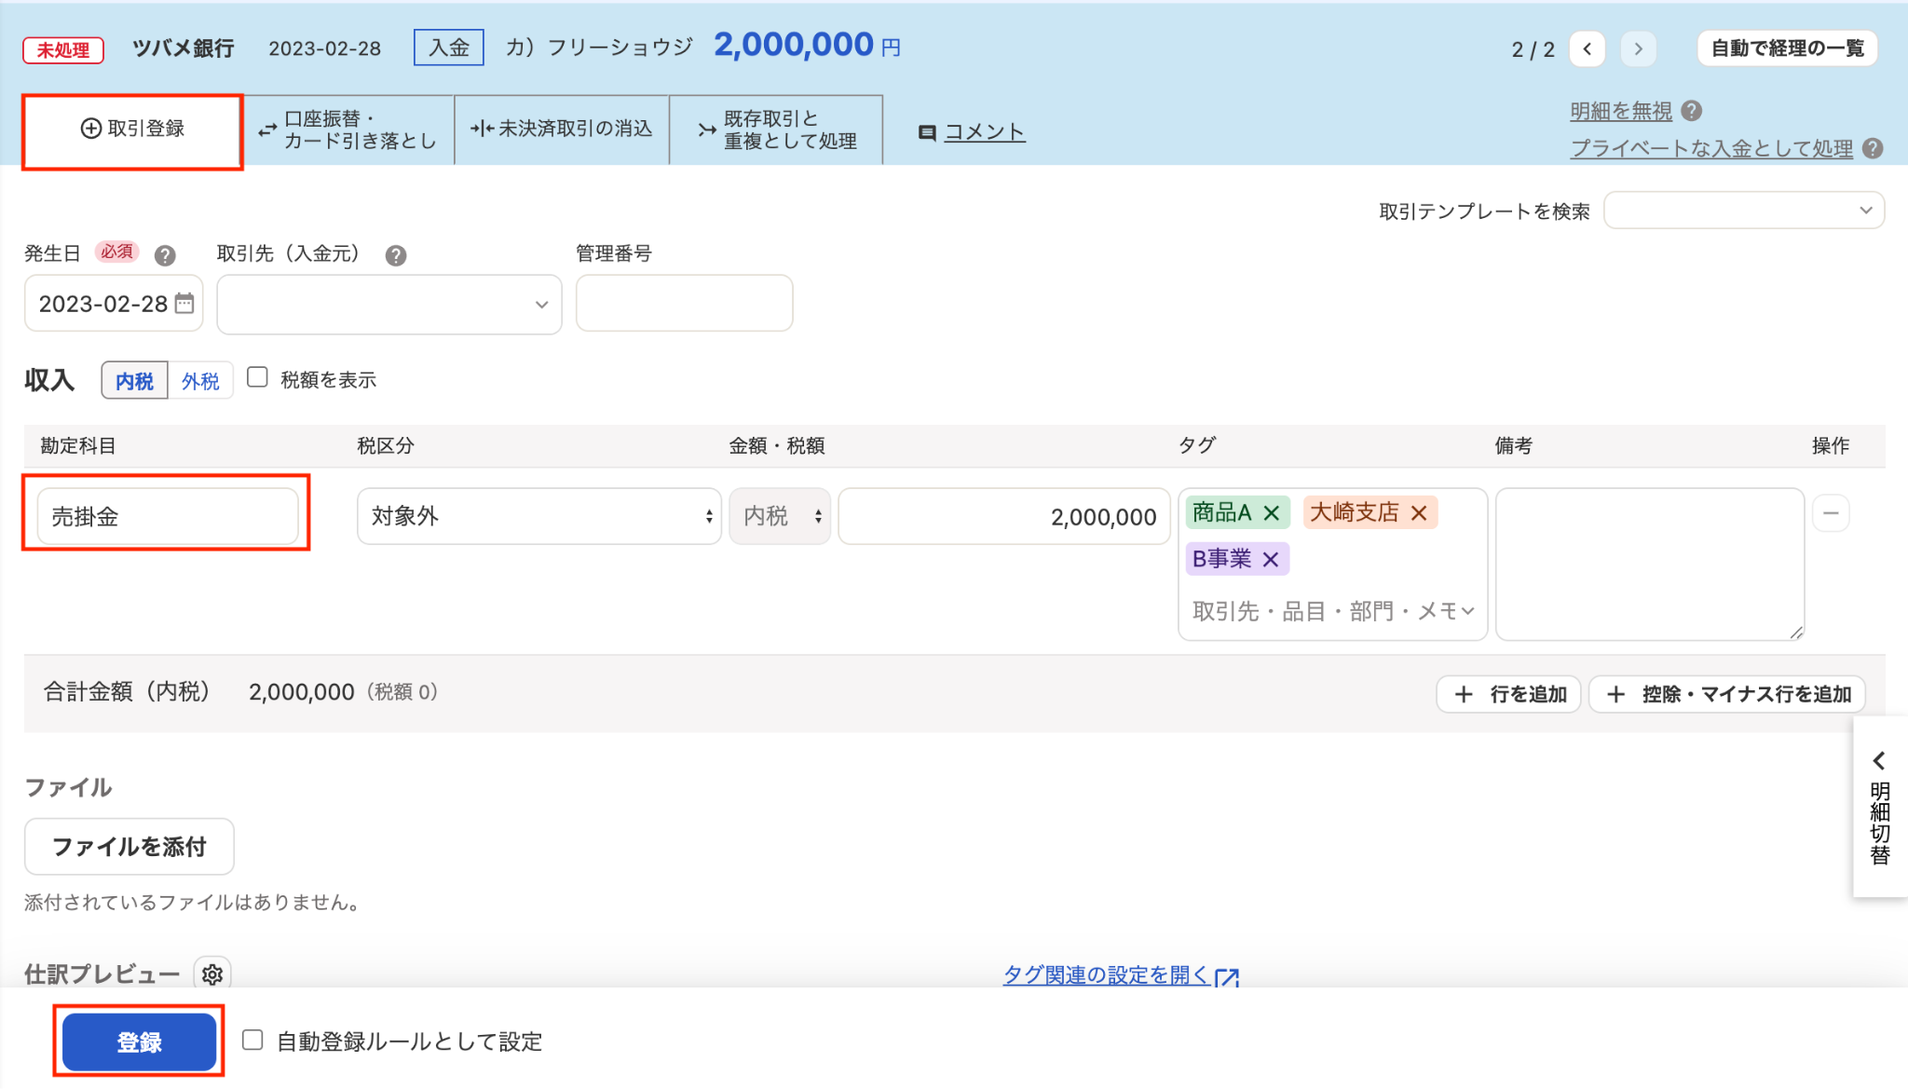The image size is (1908, 1089).
Task: Click ファイルを添付 button
Action: coord(129,847)
